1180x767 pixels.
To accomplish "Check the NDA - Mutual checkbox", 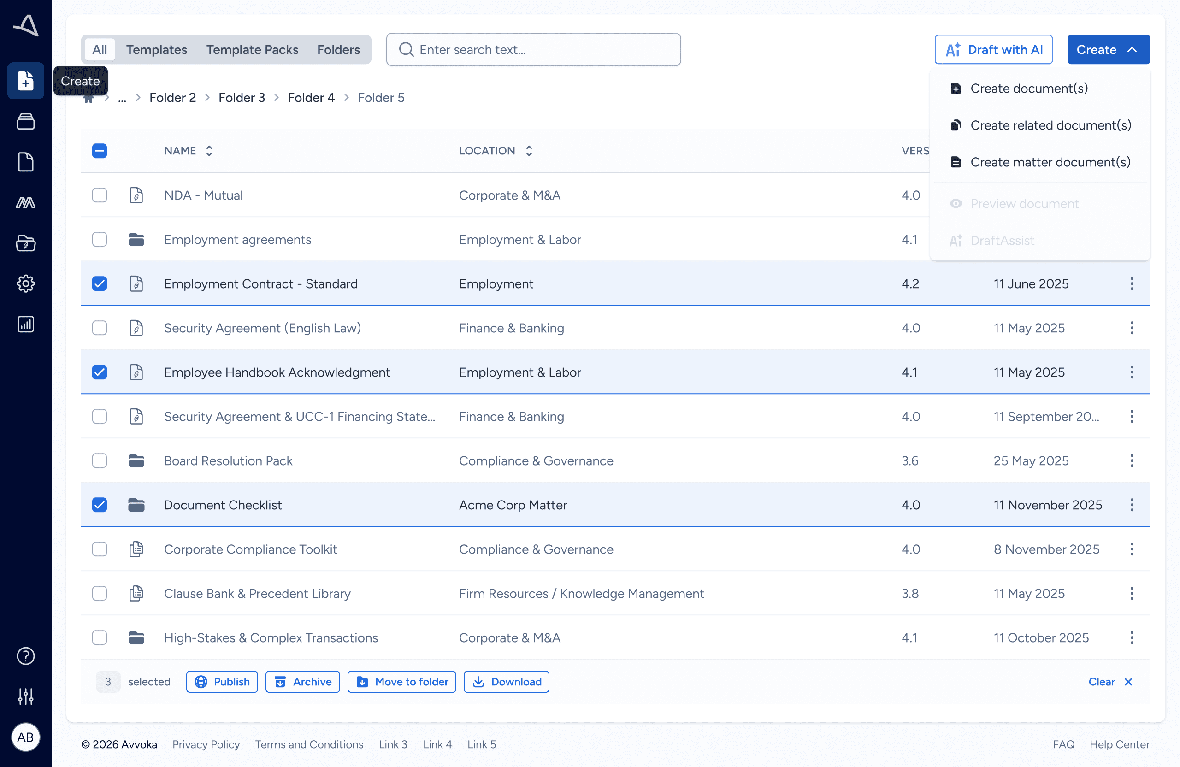I will point(100,195).
